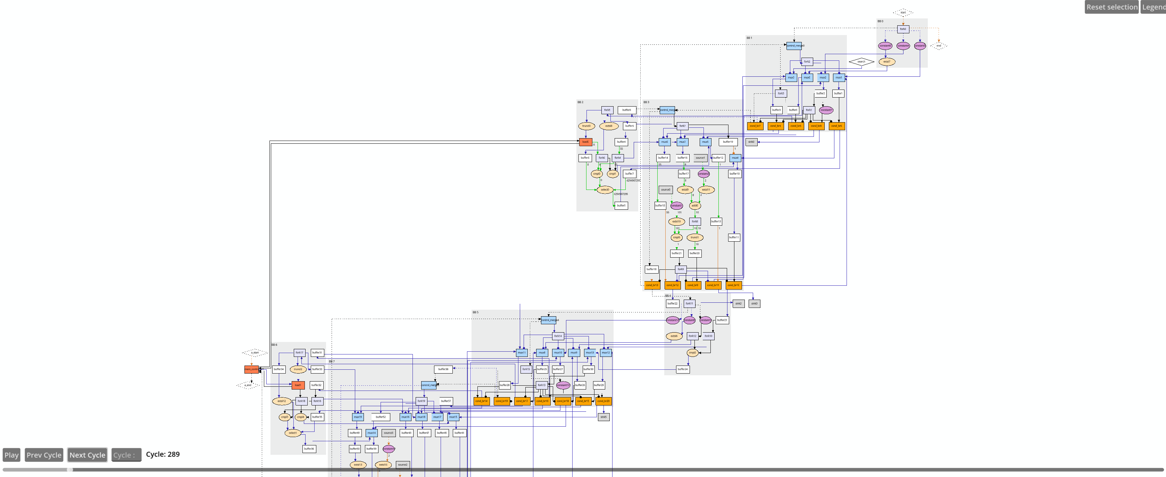Select the cond_br20 node
The height and width of the screenshot is (477, 1166).
[x=603, y=401]
